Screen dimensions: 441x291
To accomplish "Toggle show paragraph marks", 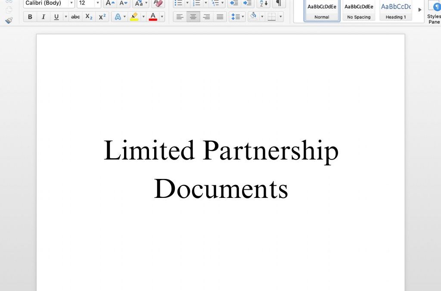I will click(279, 3).
